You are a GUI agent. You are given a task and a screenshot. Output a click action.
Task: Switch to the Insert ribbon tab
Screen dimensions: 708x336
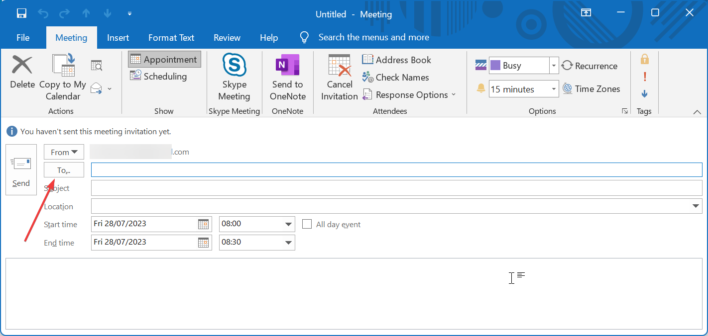[x=118, y=38]
